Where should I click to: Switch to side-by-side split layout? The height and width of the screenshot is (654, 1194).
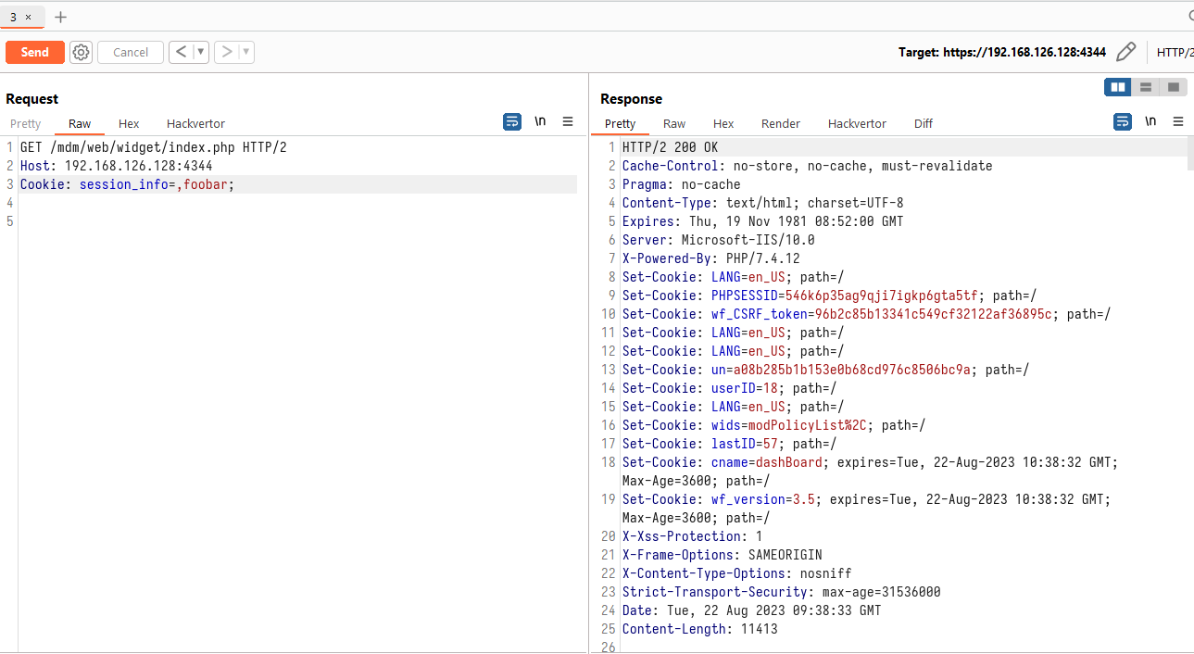click(x=1118, y=87)
